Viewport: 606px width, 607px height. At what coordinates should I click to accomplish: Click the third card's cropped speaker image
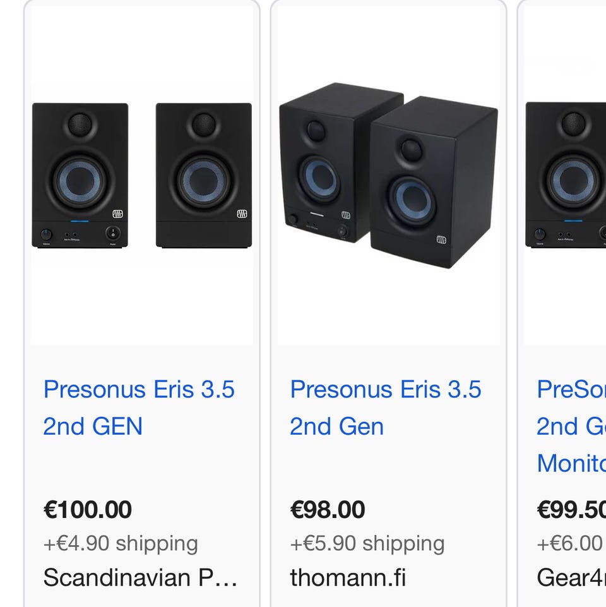(x=566, y=176)
